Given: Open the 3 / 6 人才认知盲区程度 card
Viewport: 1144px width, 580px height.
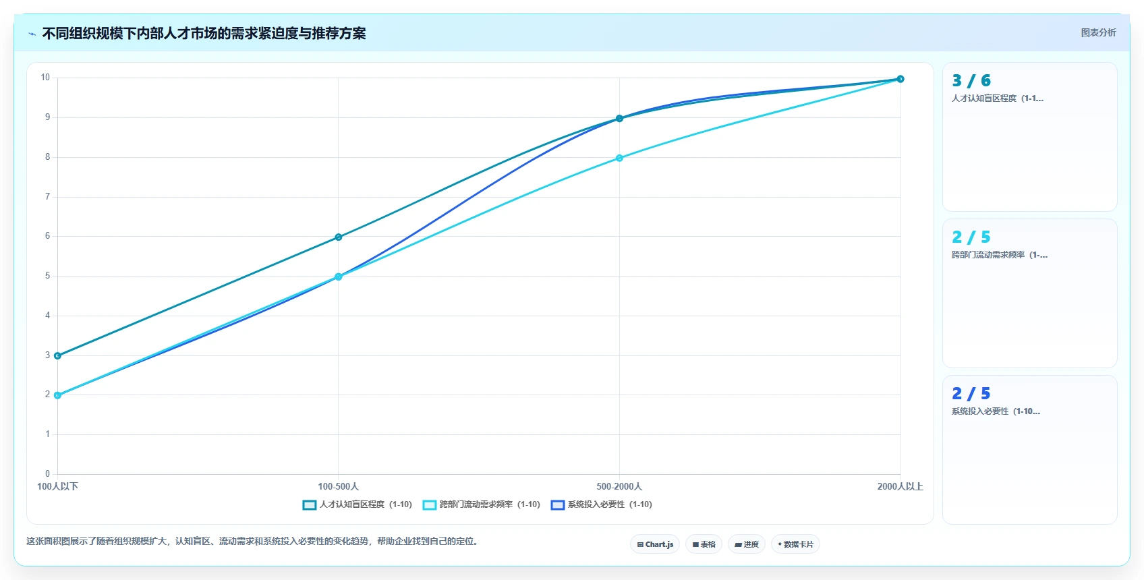Looking at the screenshot, I should 1030,137.
